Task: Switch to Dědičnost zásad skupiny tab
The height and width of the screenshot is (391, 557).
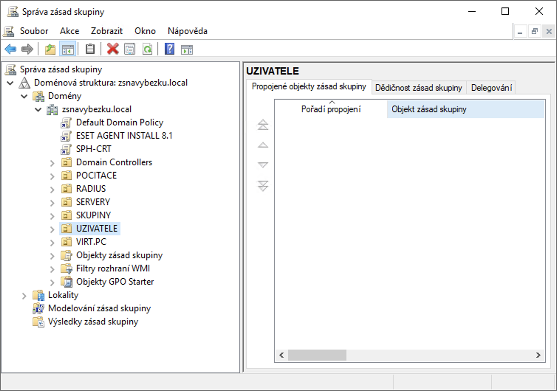Action: (418, 88)
